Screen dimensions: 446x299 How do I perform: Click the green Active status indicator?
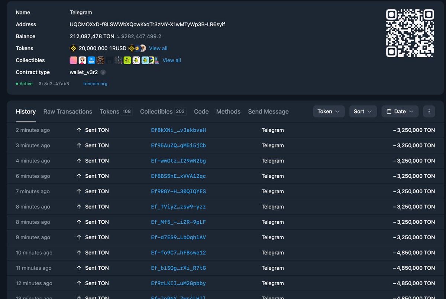pos(24,84)
